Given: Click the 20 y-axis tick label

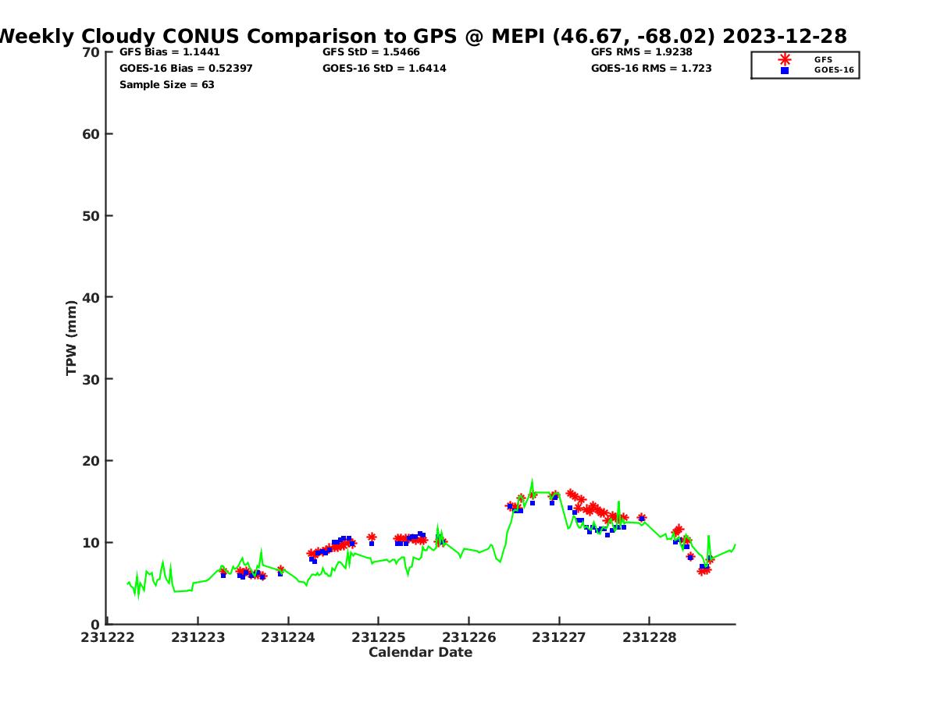Looking at the screenshot, I should 91,461.
